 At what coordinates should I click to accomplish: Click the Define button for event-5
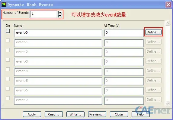153,80
